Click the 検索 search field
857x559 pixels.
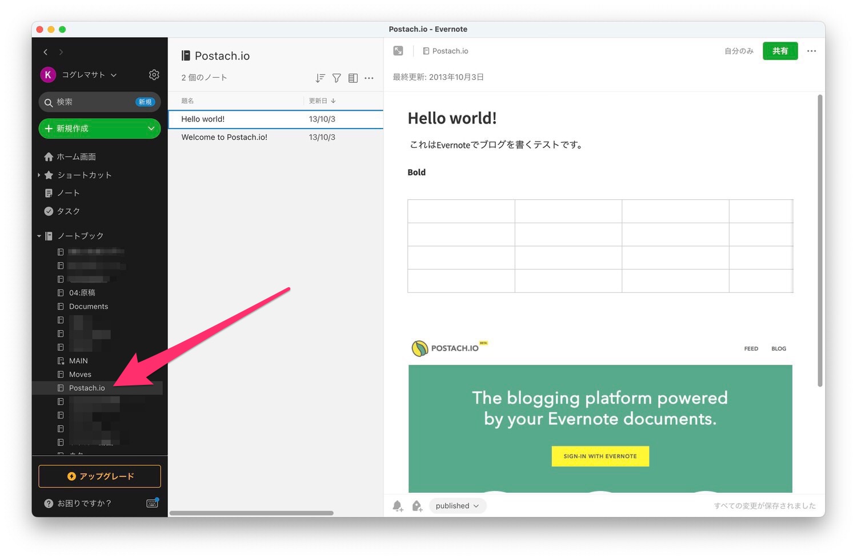(99, 102)
